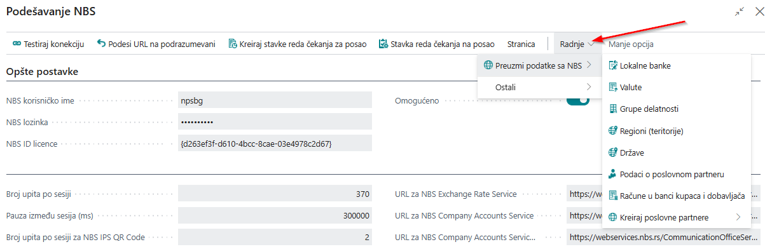The height and width of the screenshot is (249, 765).
Task: Focus the Broj upita po sesiji field
Action: point(275,194)
